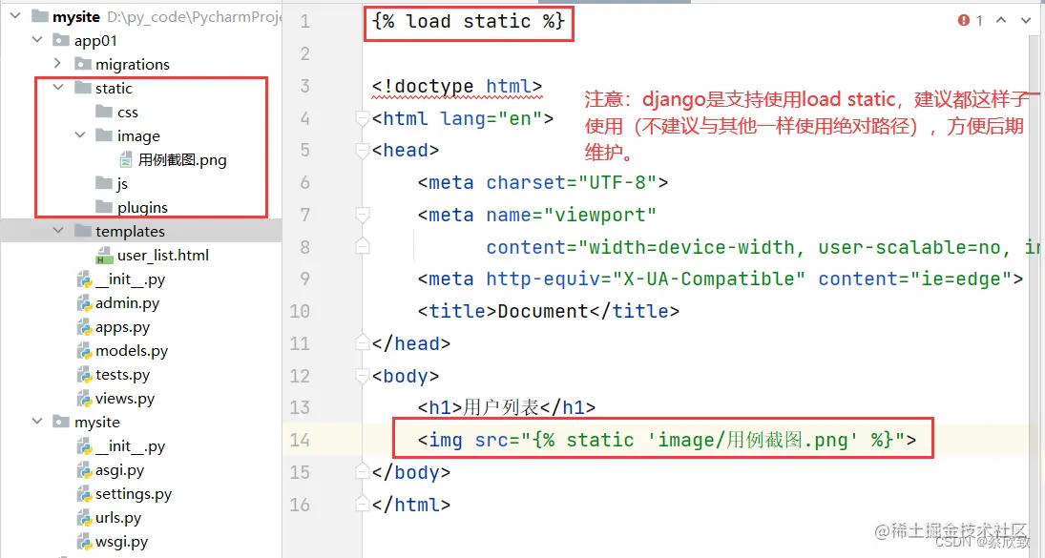Click line number 14 in the gutter
This screenshot has width=1045, height=558.
(300, 440)
